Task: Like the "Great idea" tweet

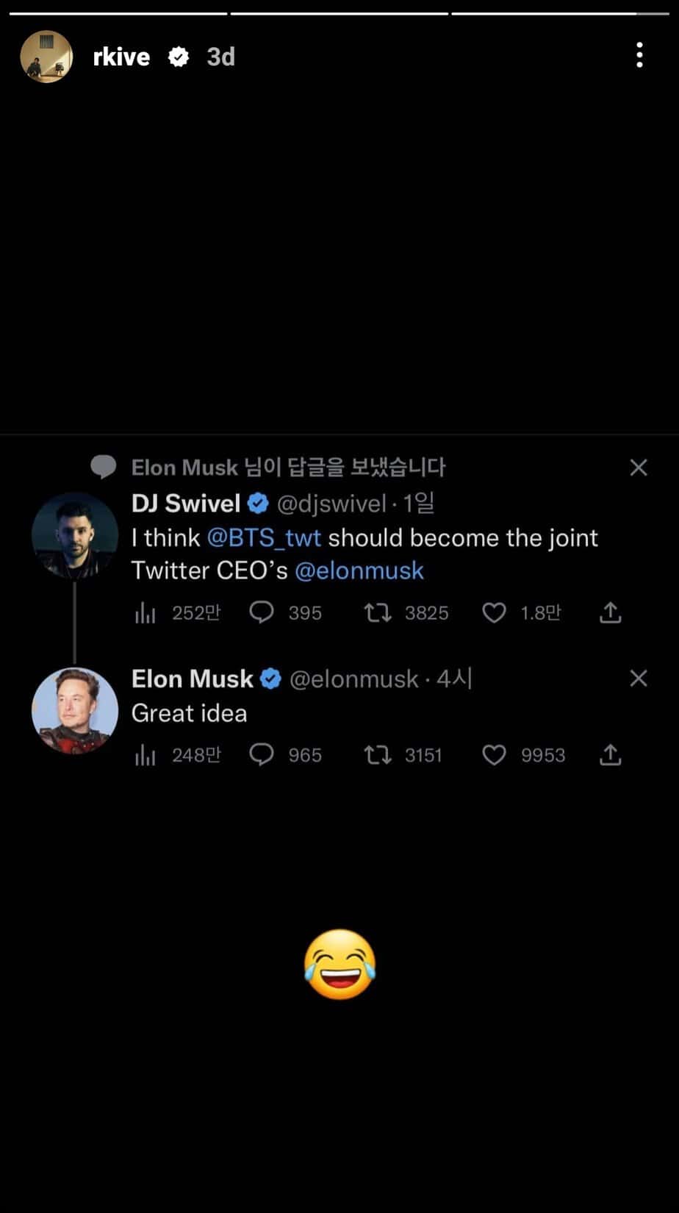Action: (494, 755)
